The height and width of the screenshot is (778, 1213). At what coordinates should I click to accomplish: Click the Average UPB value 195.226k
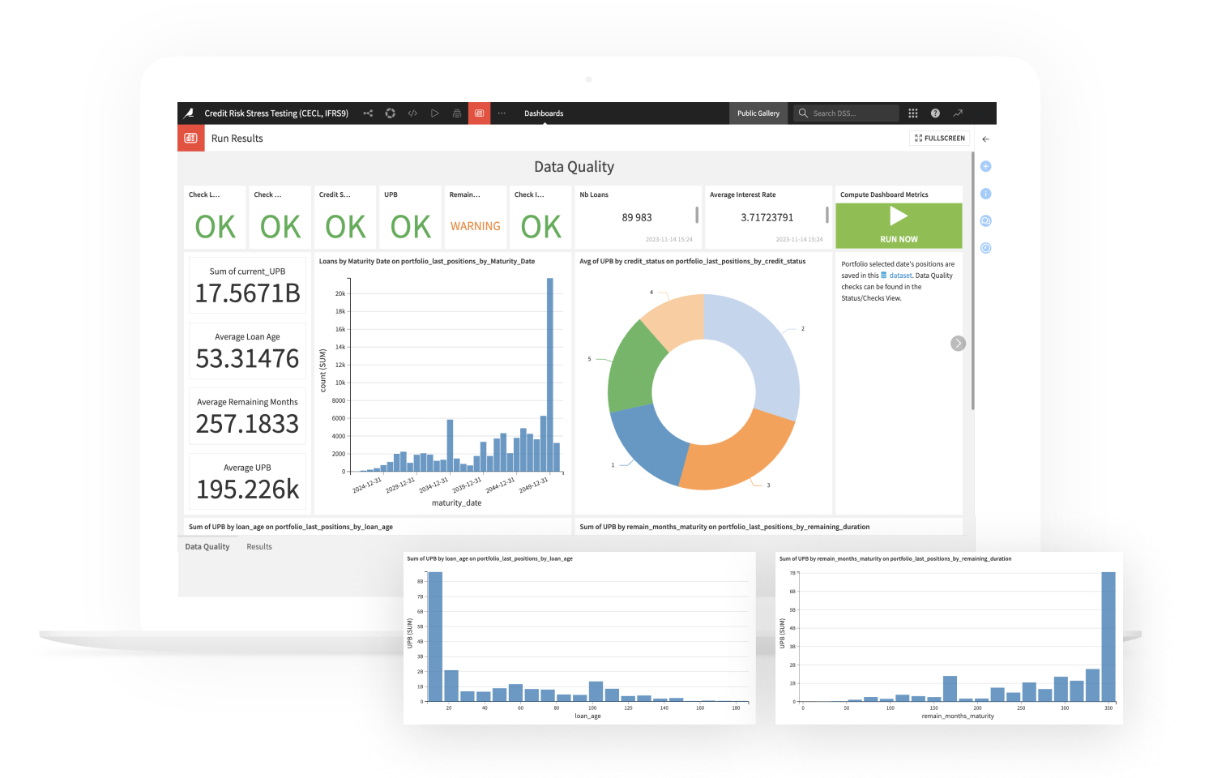click(248, 489)
